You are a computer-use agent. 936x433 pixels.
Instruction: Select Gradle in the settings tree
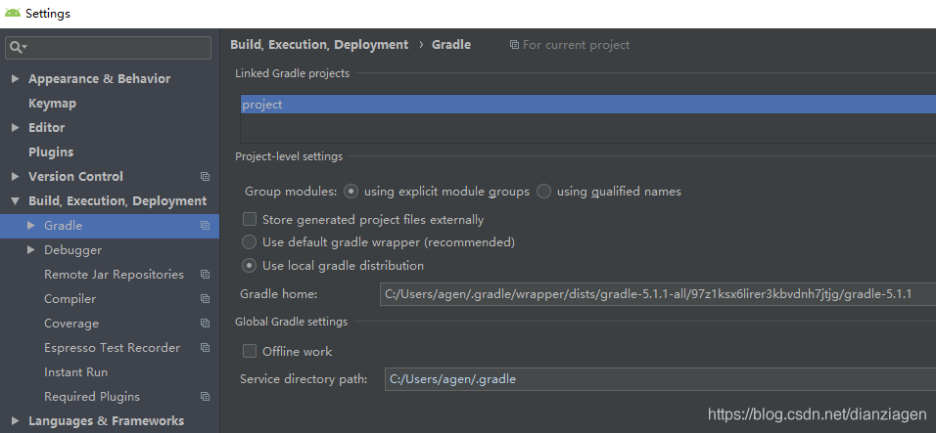coord(64,226)
